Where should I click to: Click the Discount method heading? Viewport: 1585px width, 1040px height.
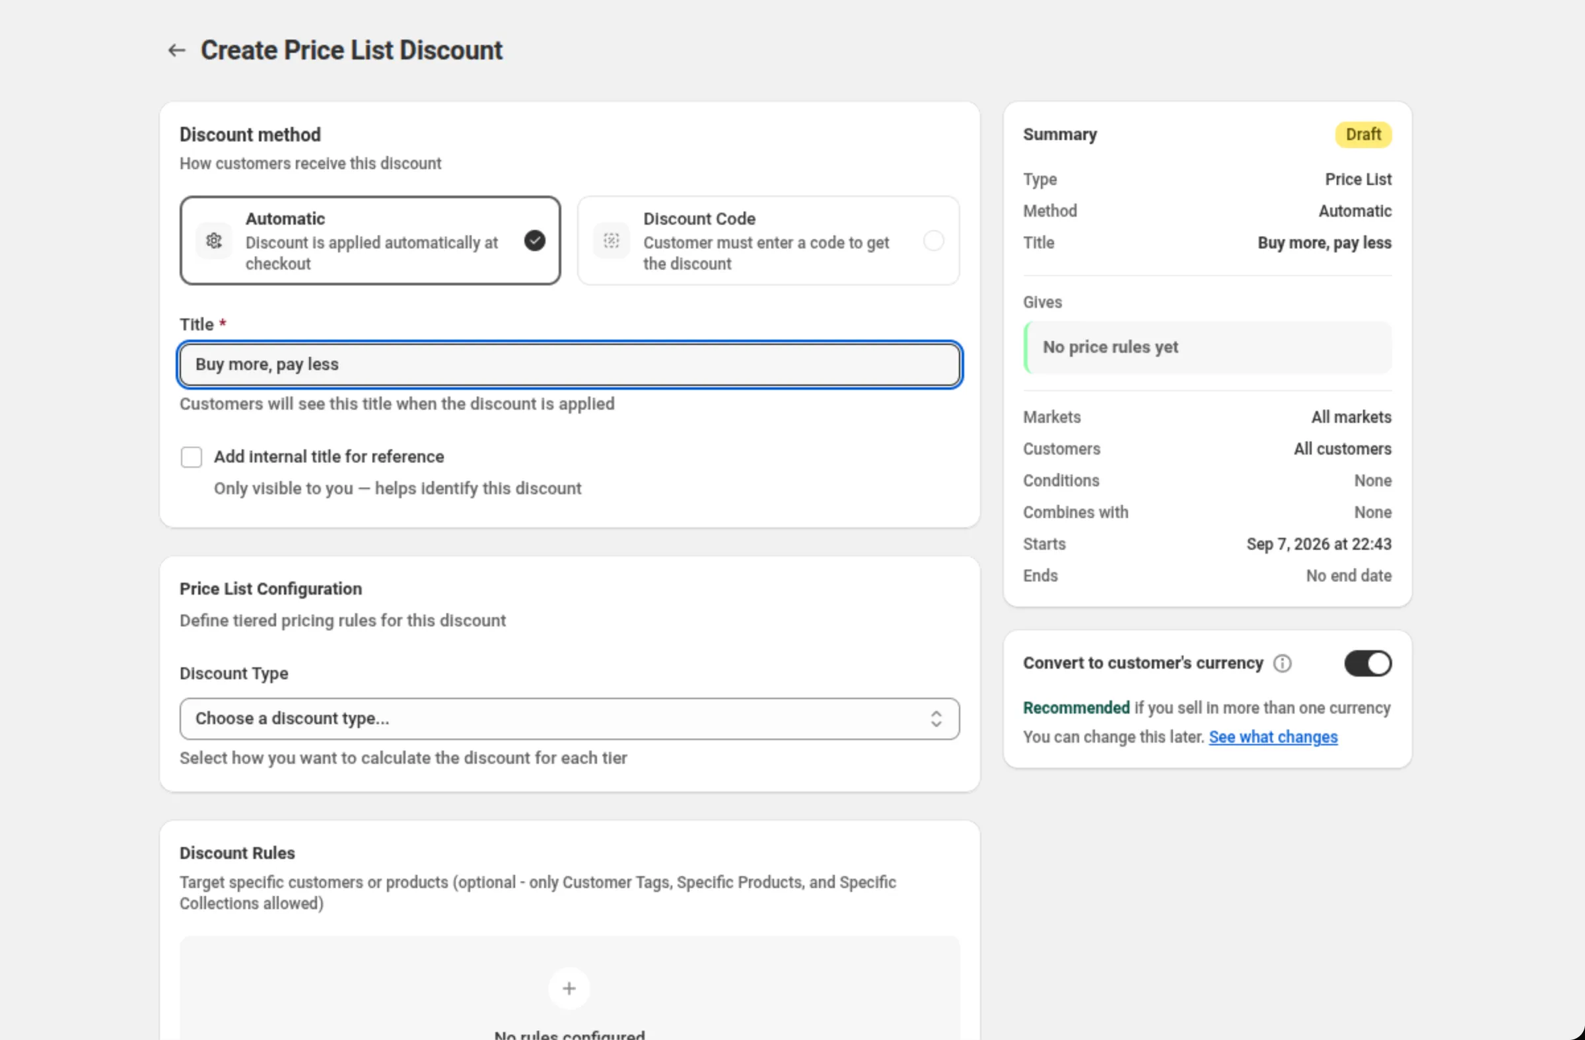pos(250,135)
